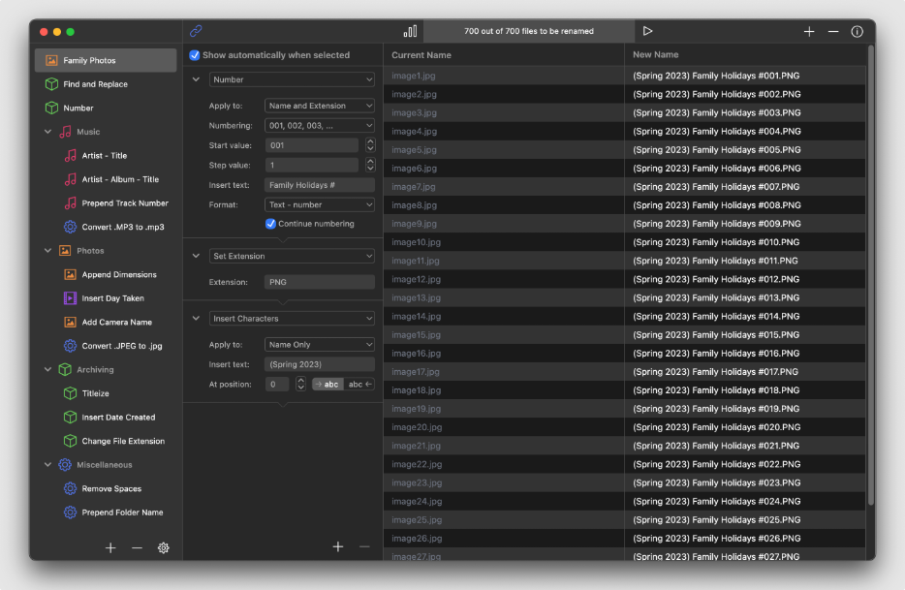Click the Music group note icon
905x590 pixels.
click(x=65, y=132)
